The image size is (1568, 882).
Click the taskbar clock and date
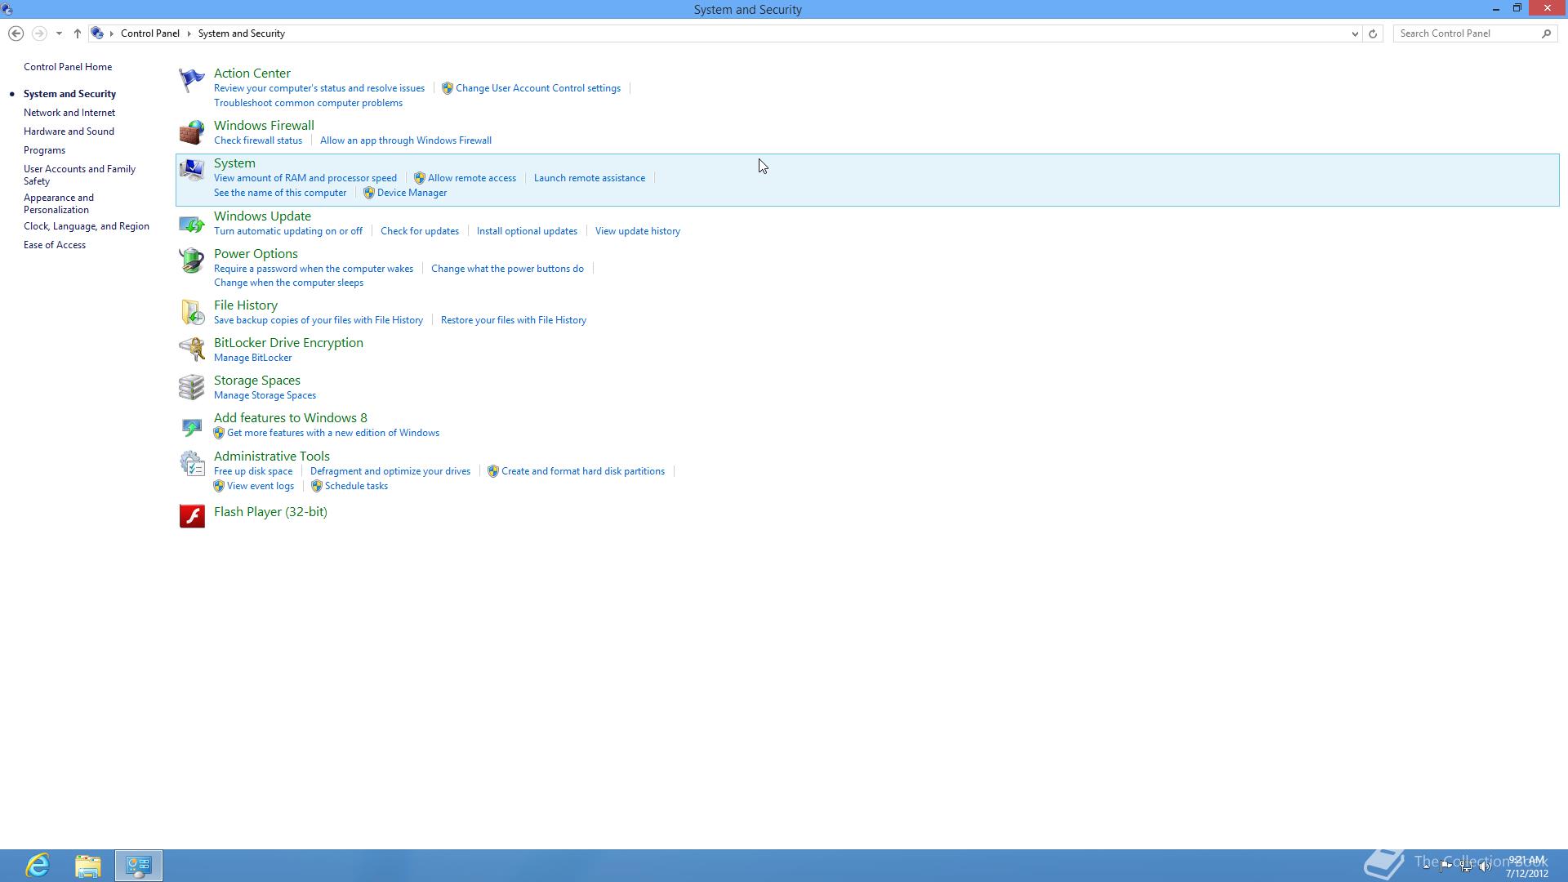(1526, 866)
